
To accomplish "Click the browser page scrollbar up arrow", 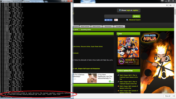I will [175, 8].
